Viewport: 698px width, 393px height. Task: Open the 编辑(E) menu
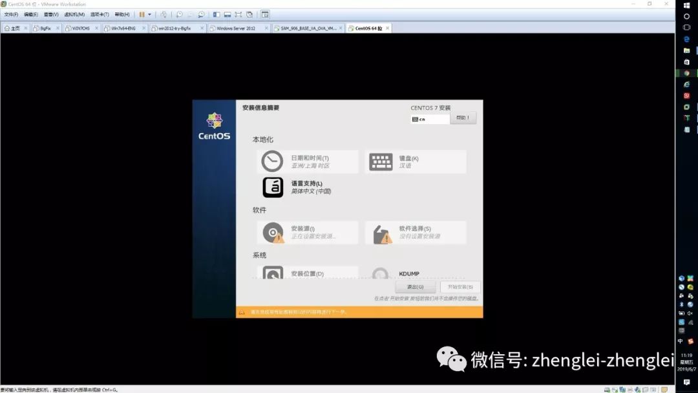coord(31,15)
